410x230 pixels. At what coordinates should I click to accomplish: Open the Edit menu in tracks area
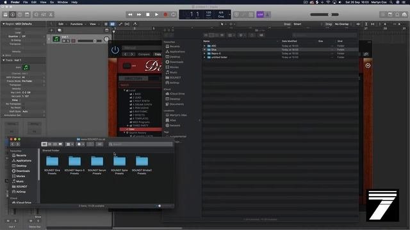[61, 24]
